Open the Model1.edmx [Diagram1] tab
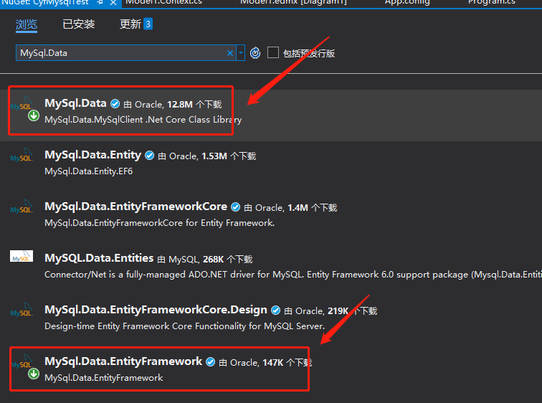Viewport: 542px width, 403px height. pyautogui.click(x=293, y=2)
